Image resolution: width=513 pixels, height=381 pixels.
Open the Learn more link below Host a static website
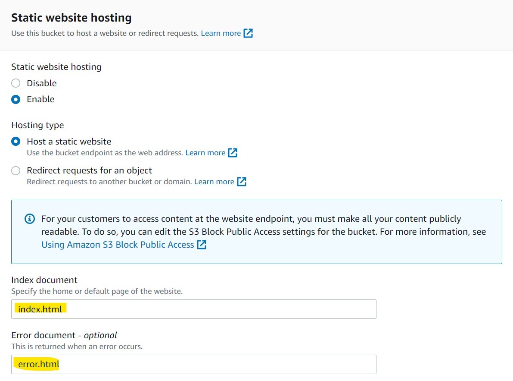tap(205, 152)
